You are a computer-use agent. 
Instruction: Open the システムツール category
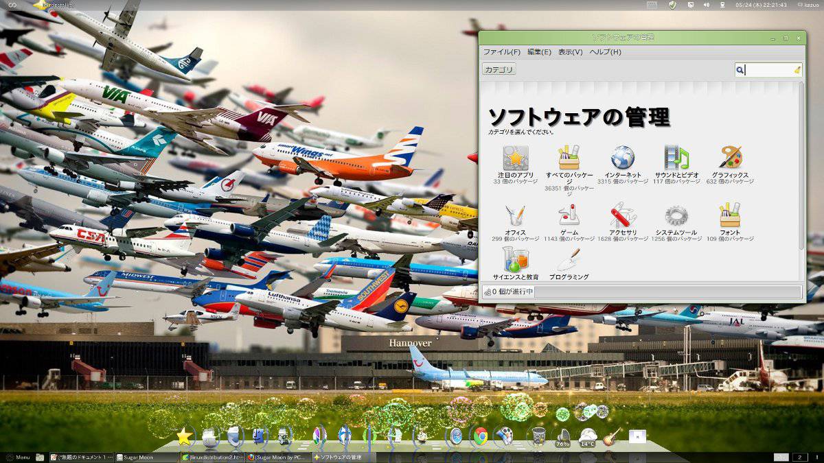coord(676,223)
